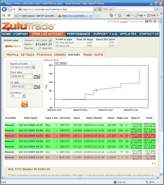Open the HOME navigation item
The image size is (164, 185).
point(7,34)
